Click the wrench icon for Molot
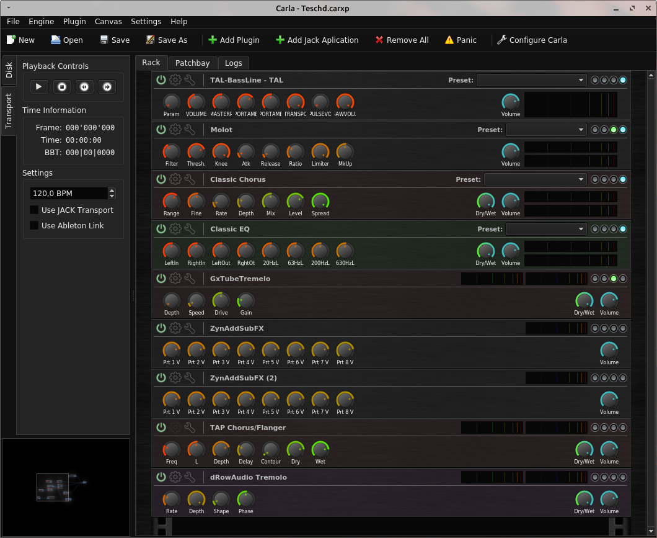657x538 pixels. 190,130
